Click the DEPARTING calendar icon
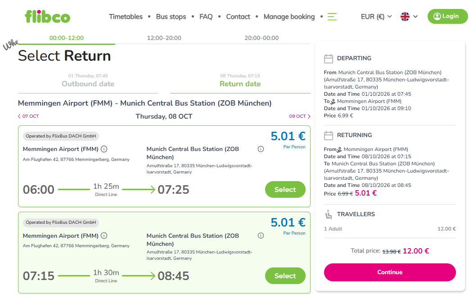 point(329,58)
